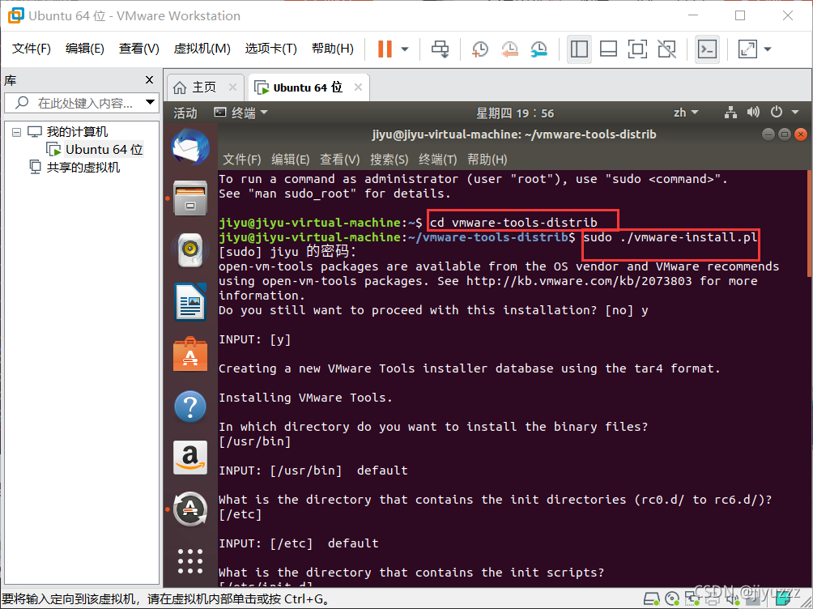Open the zh input method dropdown
Viewport: 813px width, 609px height.
tap(685, 113)
